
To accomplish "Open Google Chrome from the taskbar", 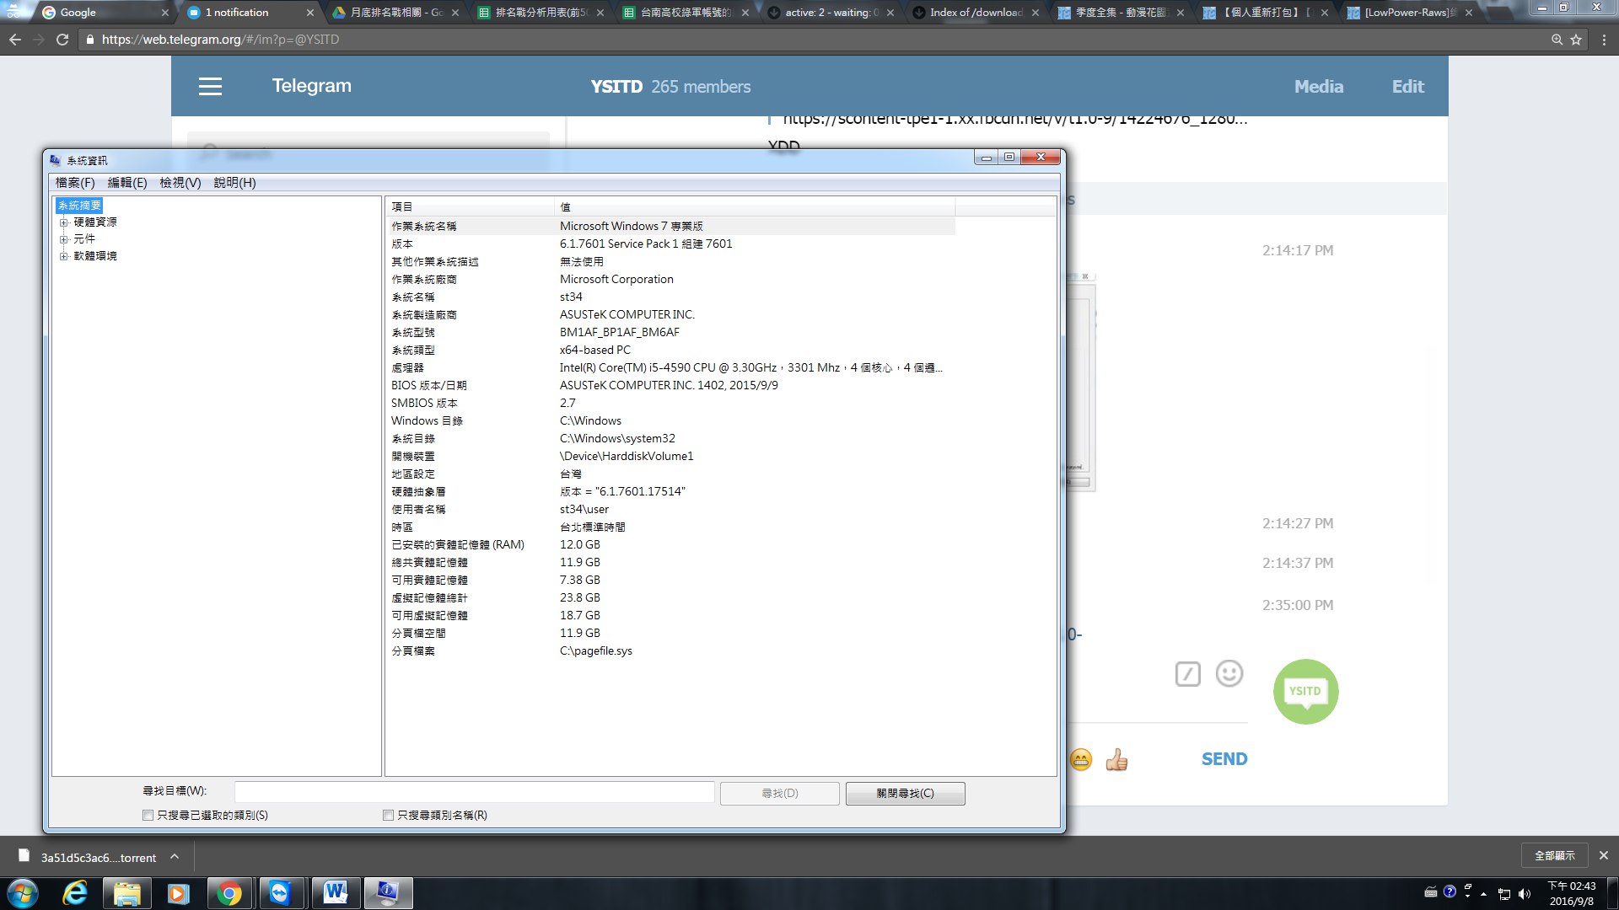I will click(229, 893).
